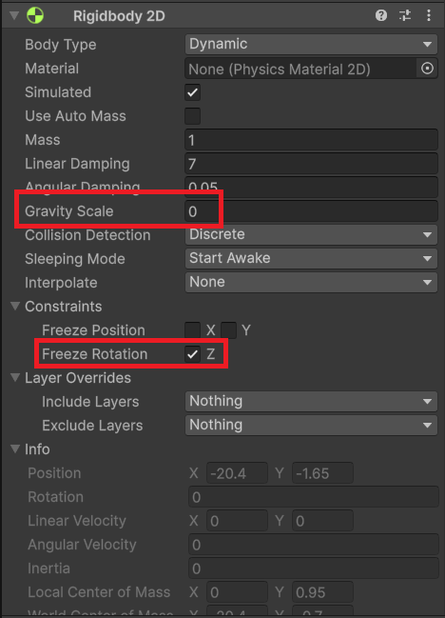Click the Angular Velocity info field
The image size is (445, 618).
point(314,545)
